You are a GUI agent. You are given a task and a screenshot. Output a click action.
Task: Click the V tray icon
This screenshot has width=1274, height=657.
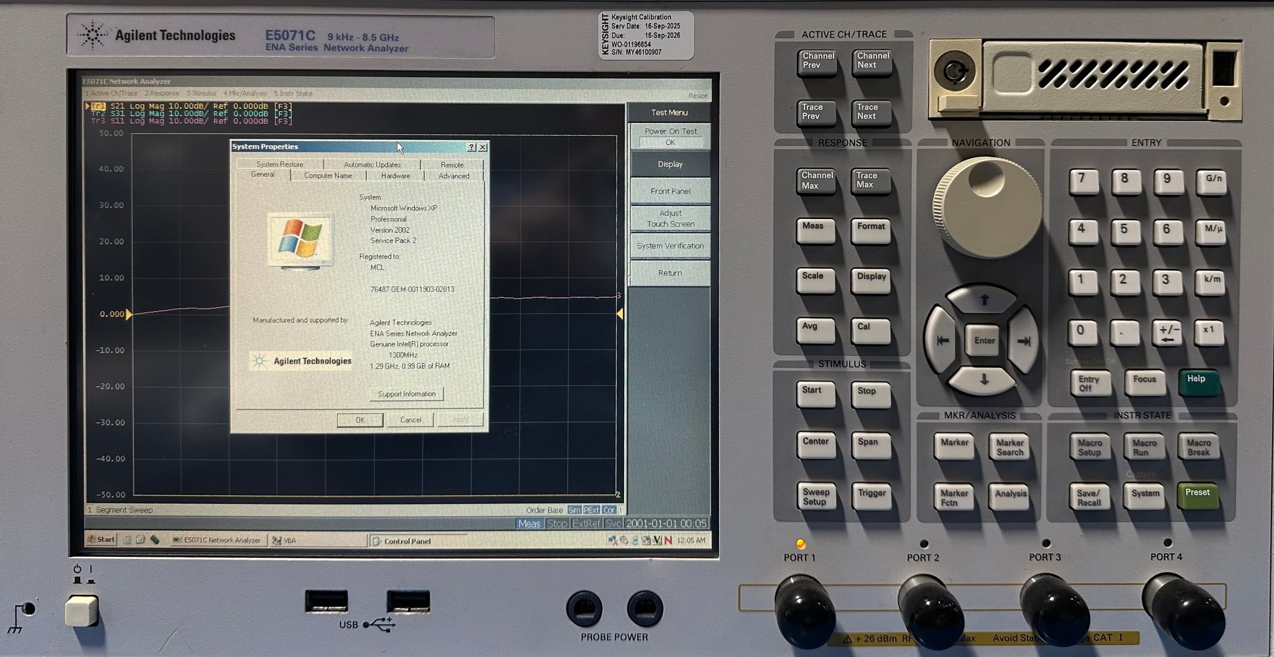pyautogui.click(x=657, y=540)
